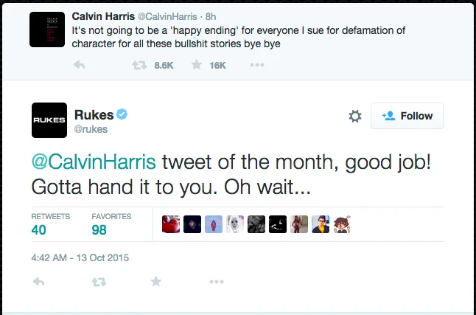476x315 pixels.
Task: Open more options on Calvin Harris tweet
Action: click(256, 65)
